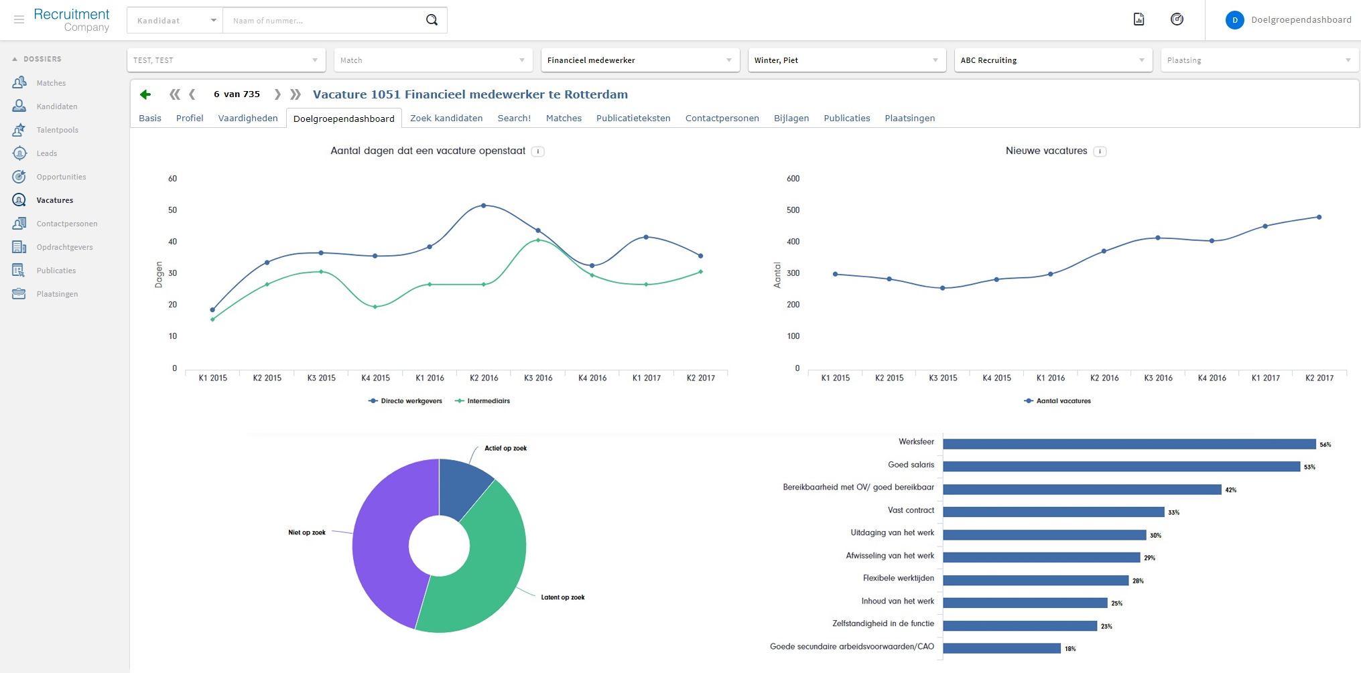Show info for Nieuwe vacatures chart
This screenshot has width=1361, height=673.
tap(1100, 151)
